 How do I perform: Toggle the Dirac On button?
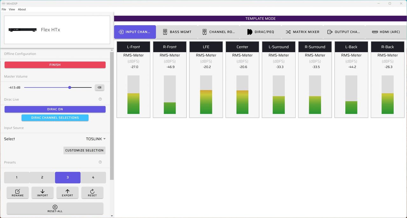55,109
